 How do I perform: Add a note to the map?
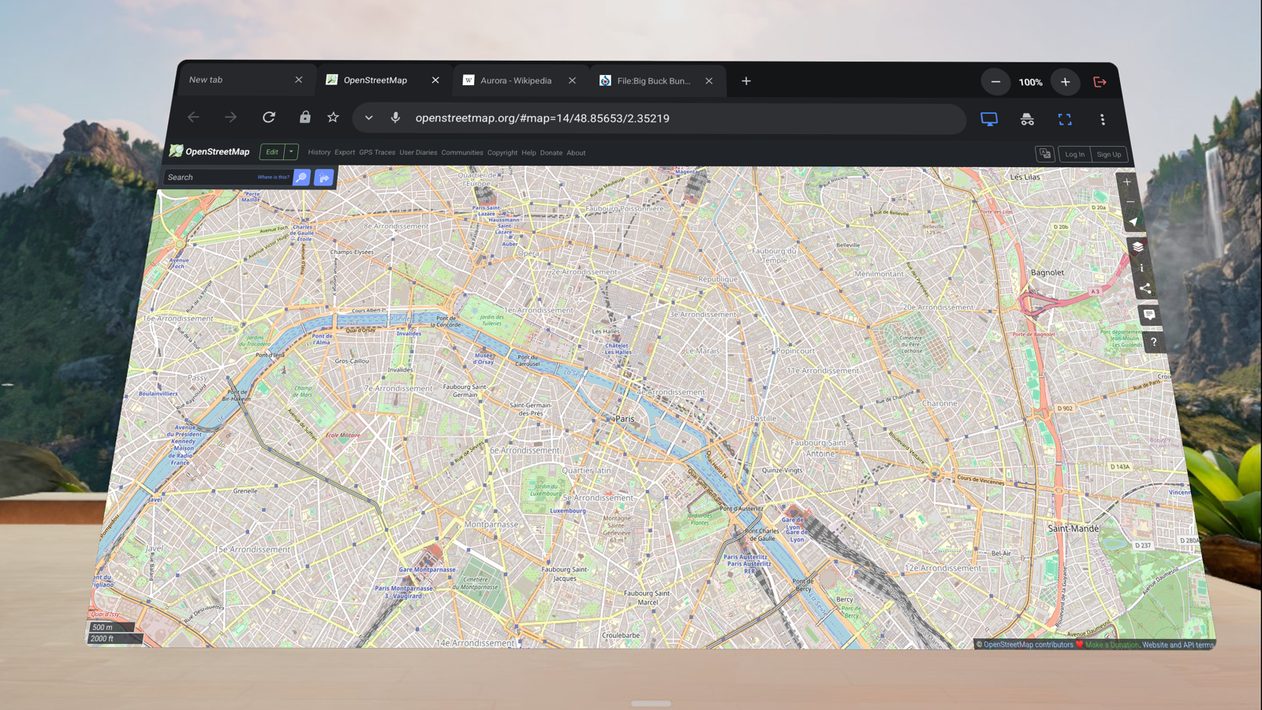click(x=1149, y=315)
